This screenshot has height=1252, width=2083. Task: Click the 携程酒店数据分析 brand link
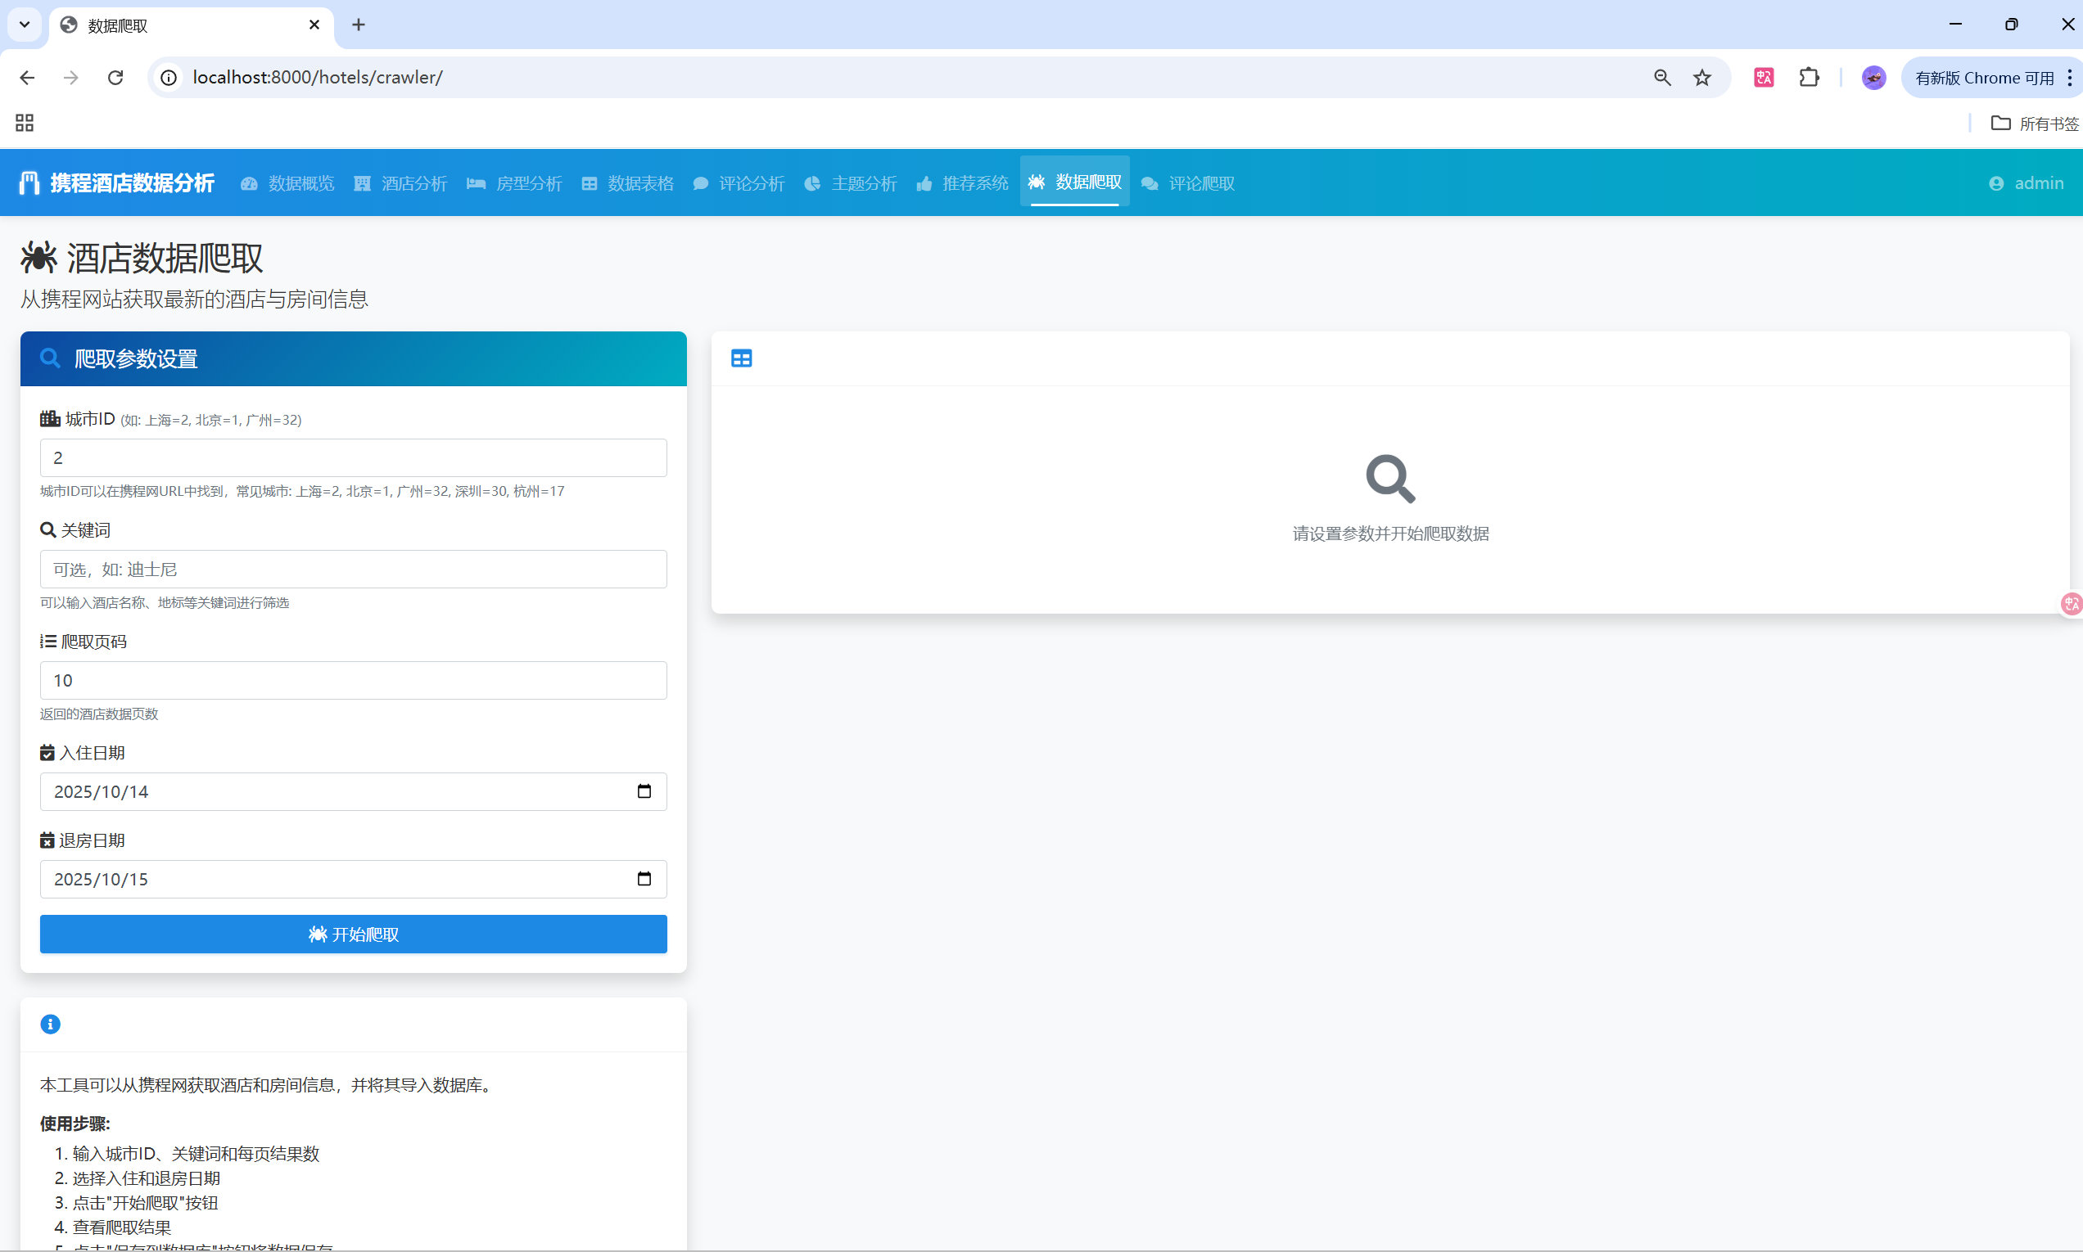point(117,183)
